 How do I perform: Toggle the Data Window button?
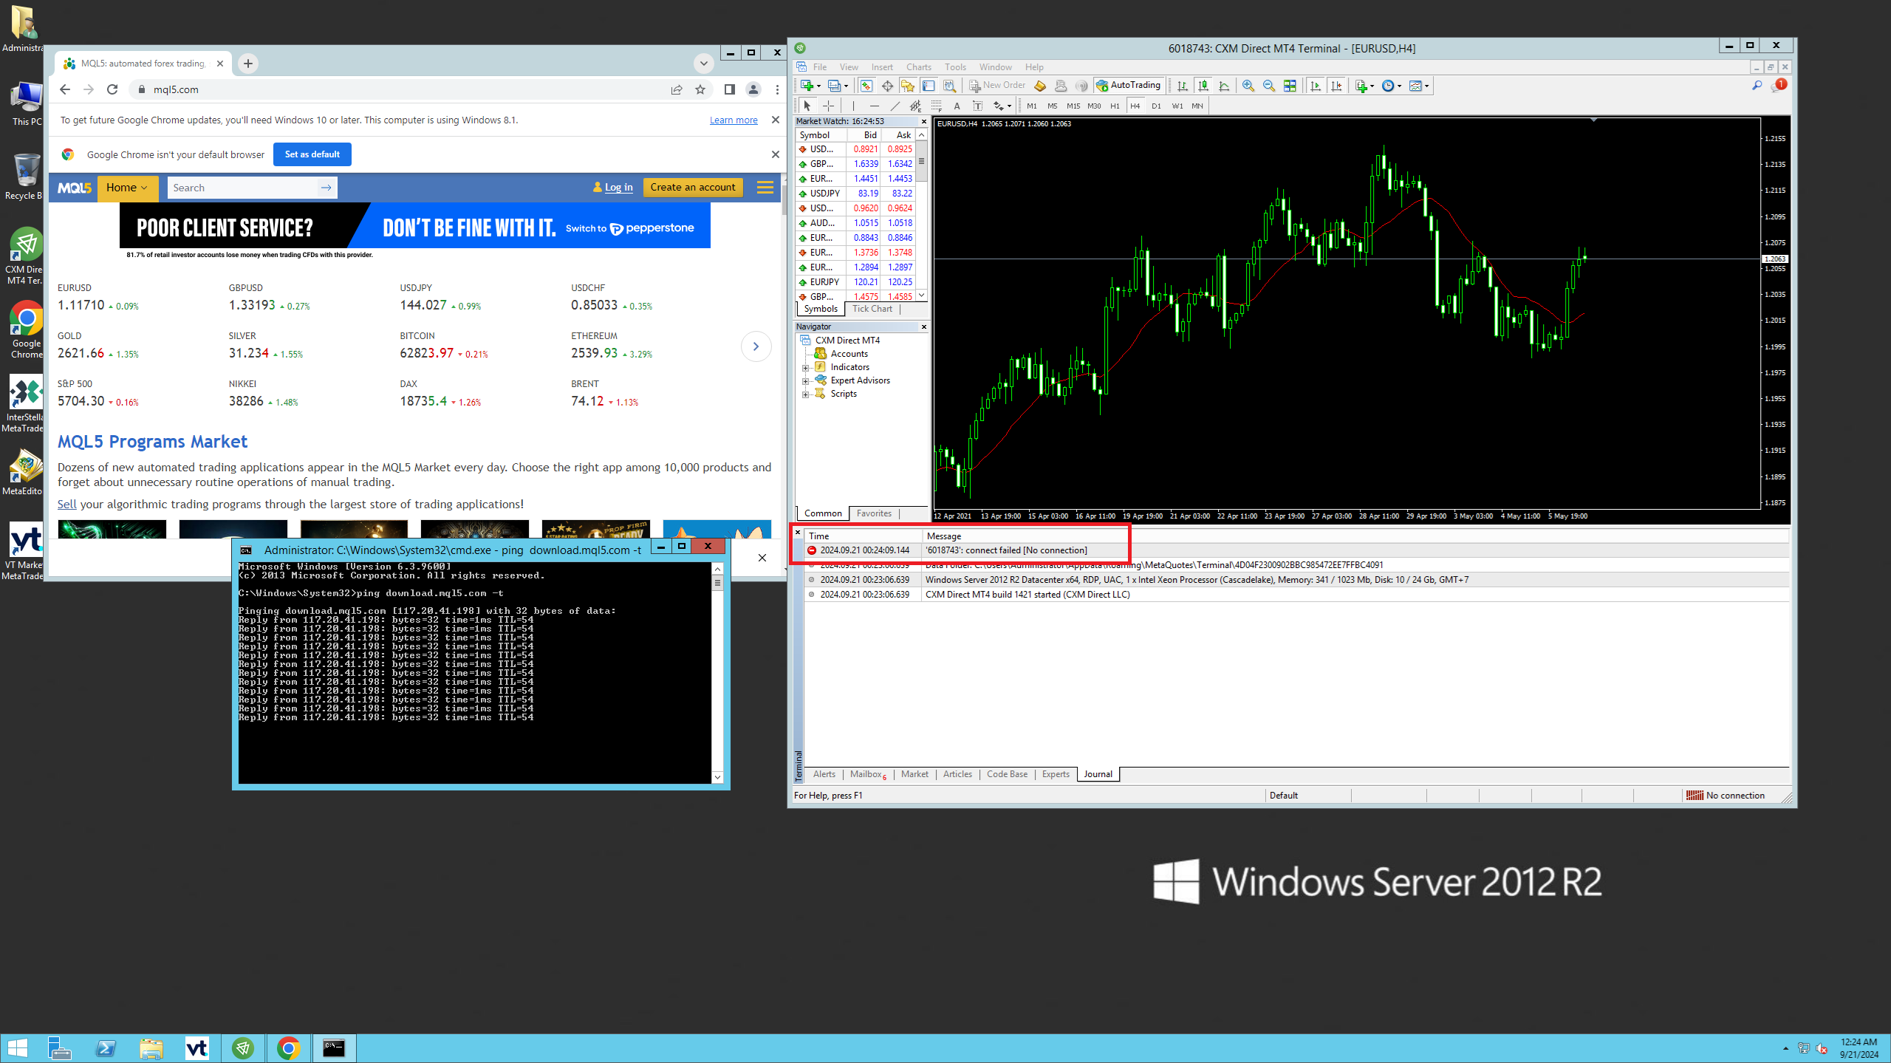(887, 86)
